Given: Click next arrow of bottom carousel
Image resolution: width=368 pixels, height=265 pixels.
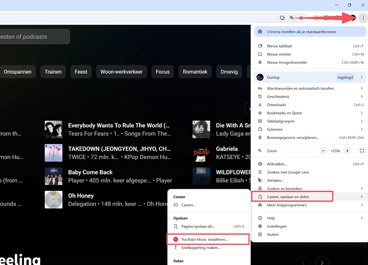Looking at the screenshot, I should tap(322, 262).
